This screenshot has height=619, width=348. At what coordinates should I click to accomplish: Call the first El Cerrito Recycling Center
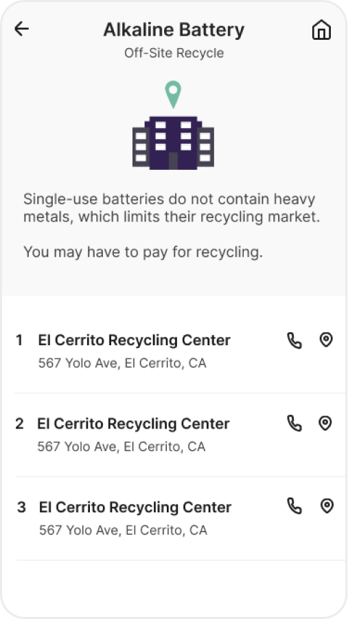tap(294, 340)
